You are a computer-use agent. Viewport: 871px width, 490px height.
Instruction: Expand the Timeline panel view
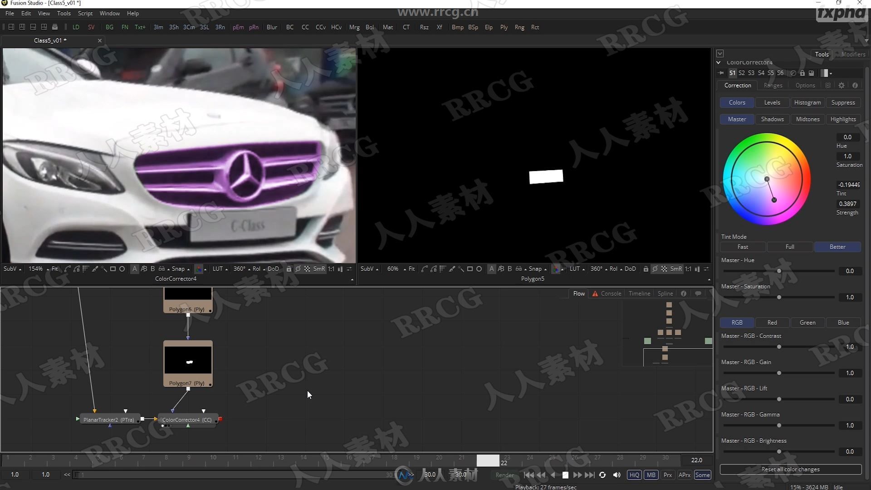(640, 293)
